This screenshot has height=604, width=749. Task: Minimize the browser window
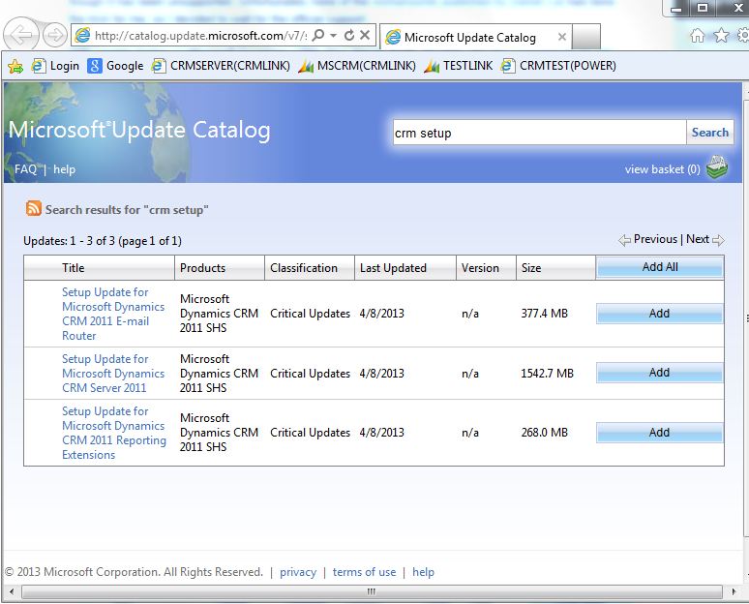click(x=676, y=8)
